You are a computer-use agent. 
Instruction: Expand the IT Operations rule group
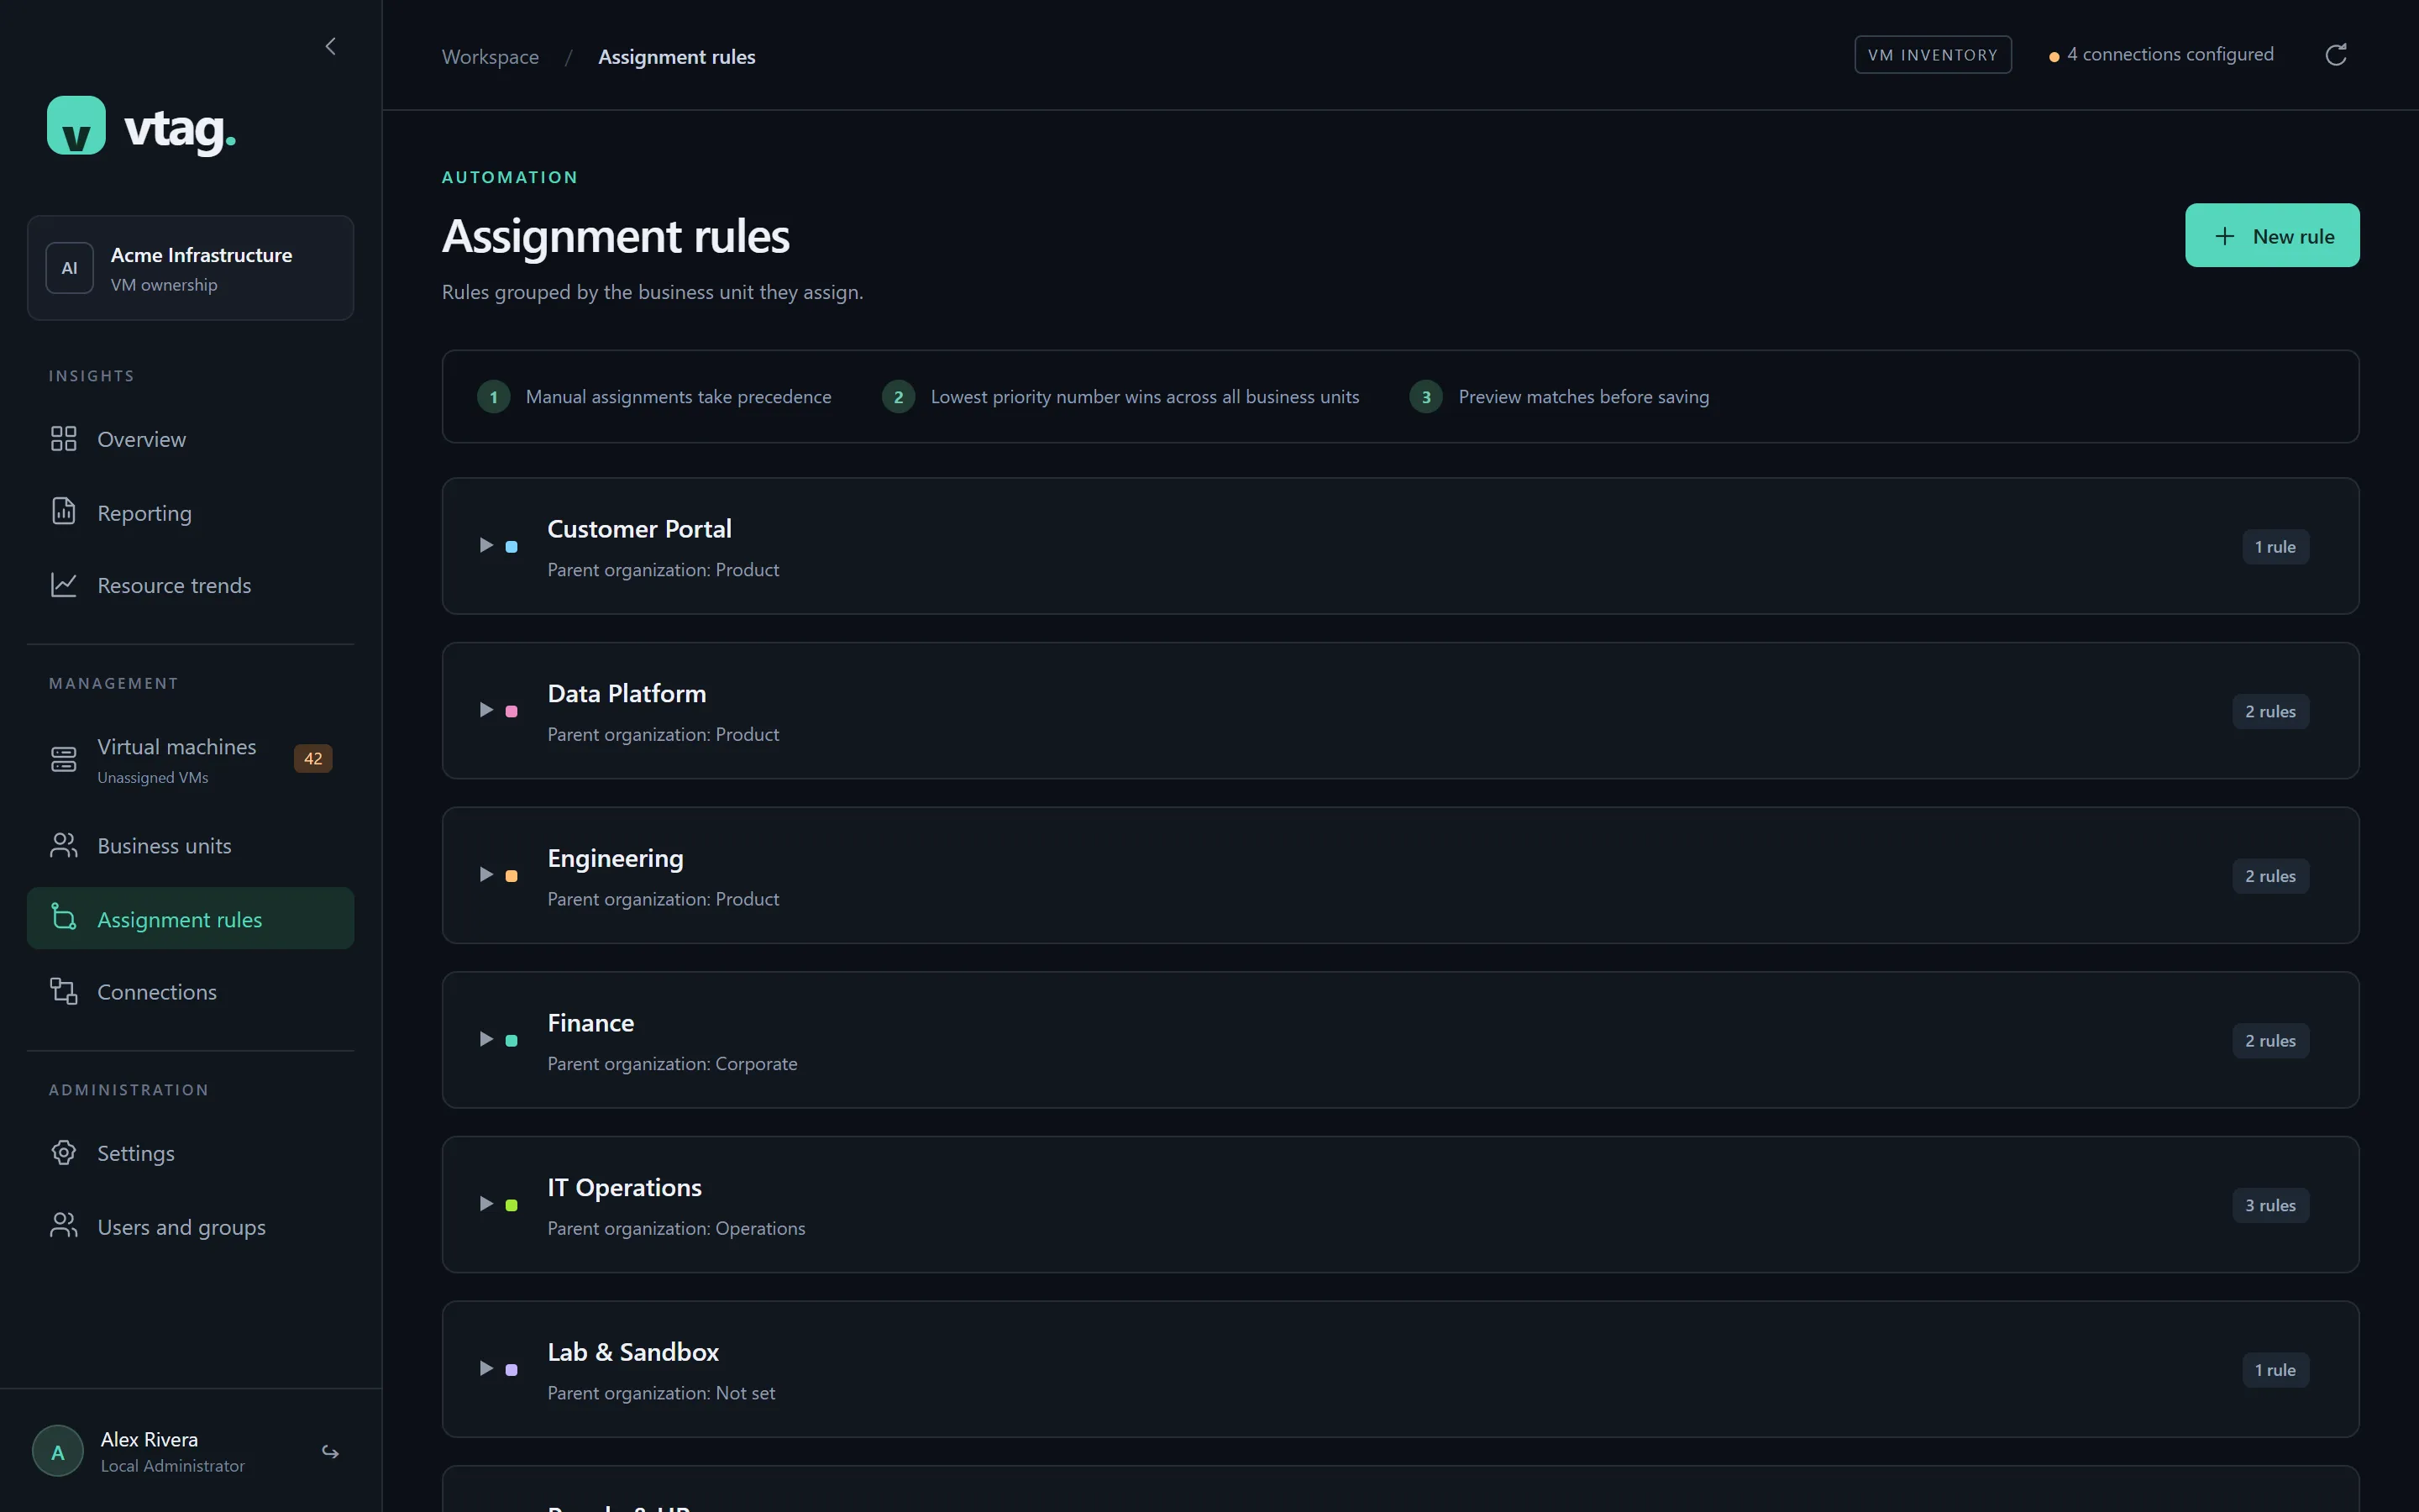pyautogui.click(x=485, y=1204)
